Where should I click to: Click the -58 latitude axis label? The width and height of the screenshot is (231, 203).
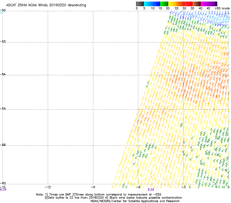(3, 145)
